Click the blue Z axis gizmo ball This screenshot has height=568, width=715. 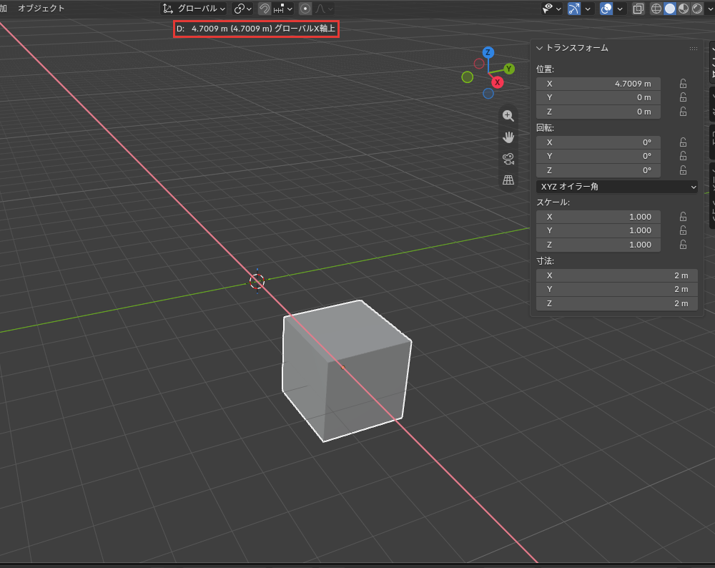click(488, 52)
